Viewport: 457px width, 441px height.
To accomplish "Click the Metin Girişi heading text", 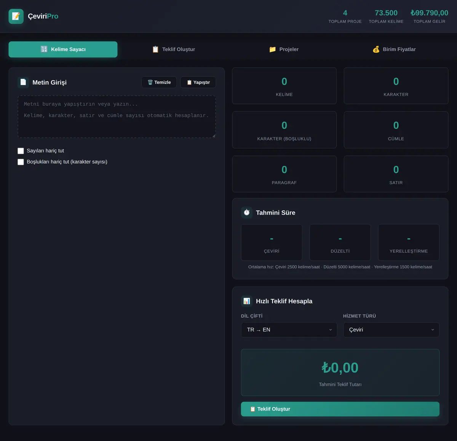I will (x=50, y=82).
